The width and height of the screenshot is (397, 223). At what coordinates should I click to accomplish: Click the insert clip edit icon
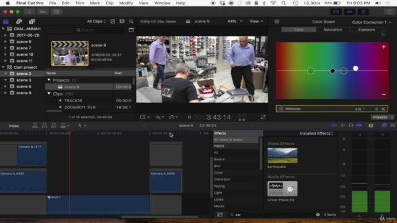tap(44, 125)
